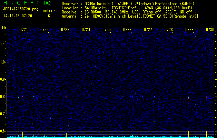Click the 0723 time marker

pyautogui.click(x=65, y=30)
